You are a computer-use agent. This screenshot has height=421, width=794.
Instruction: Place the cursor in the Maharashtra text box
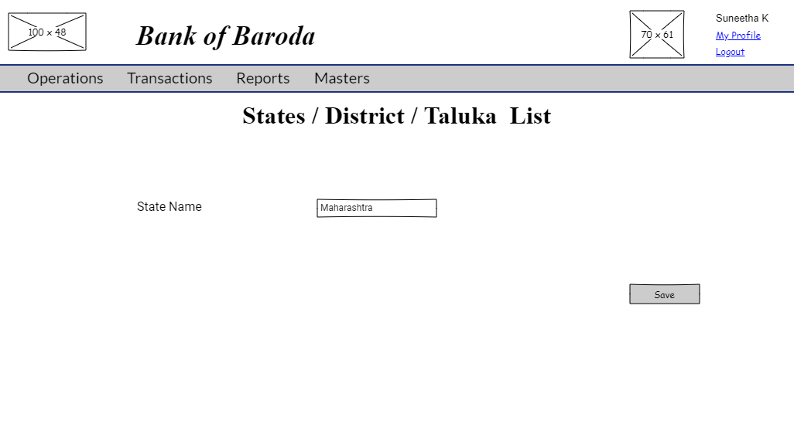pos(377,209)
